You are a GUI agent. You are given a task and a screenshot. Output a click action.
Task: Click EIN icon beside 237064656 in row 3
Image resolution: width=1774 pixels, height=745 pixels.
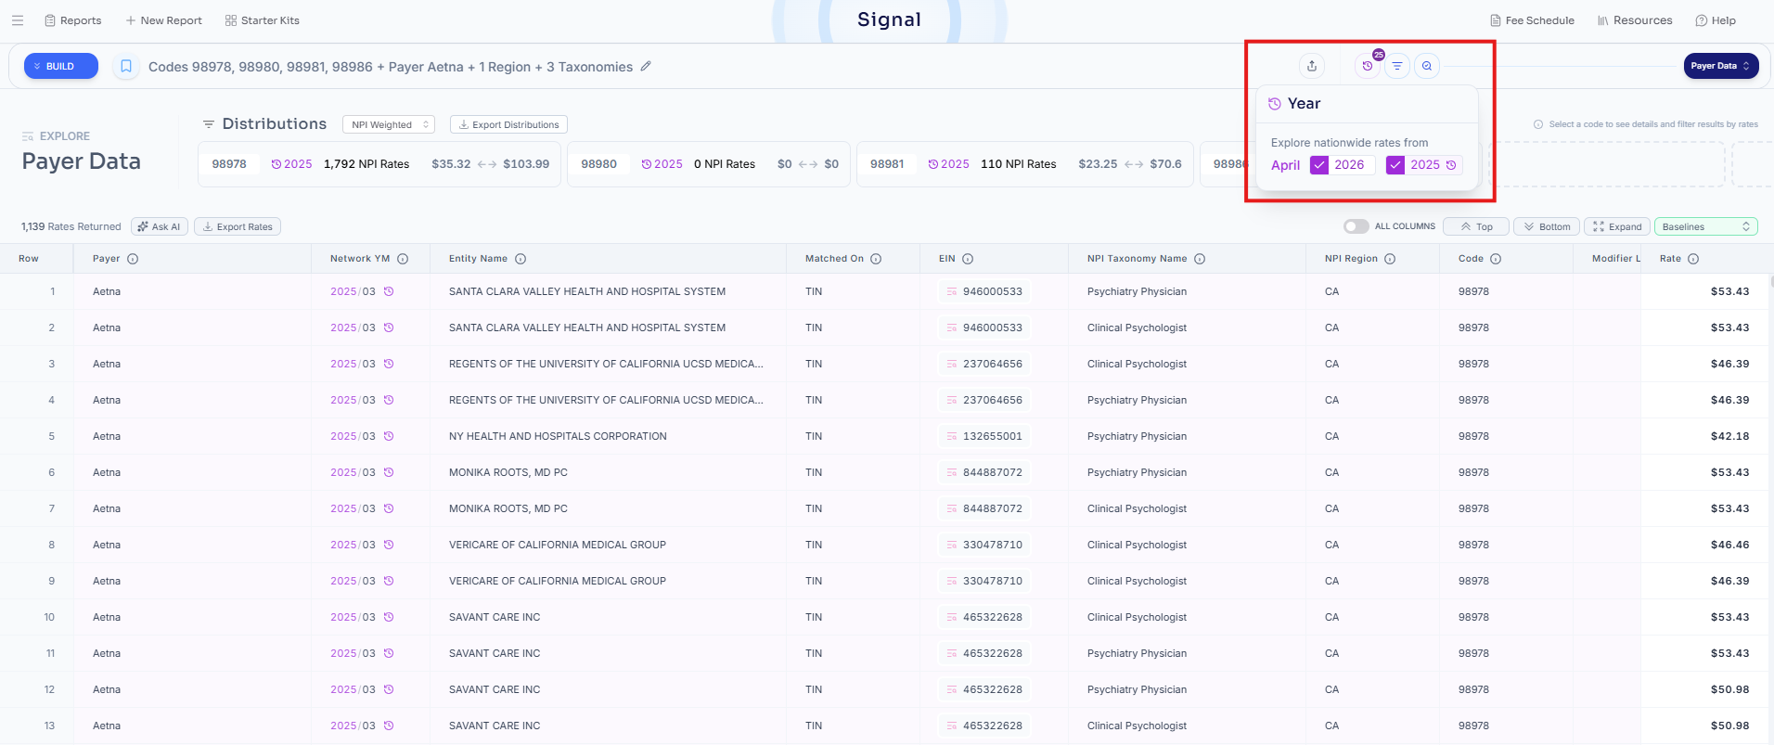[x=952, y=364]
